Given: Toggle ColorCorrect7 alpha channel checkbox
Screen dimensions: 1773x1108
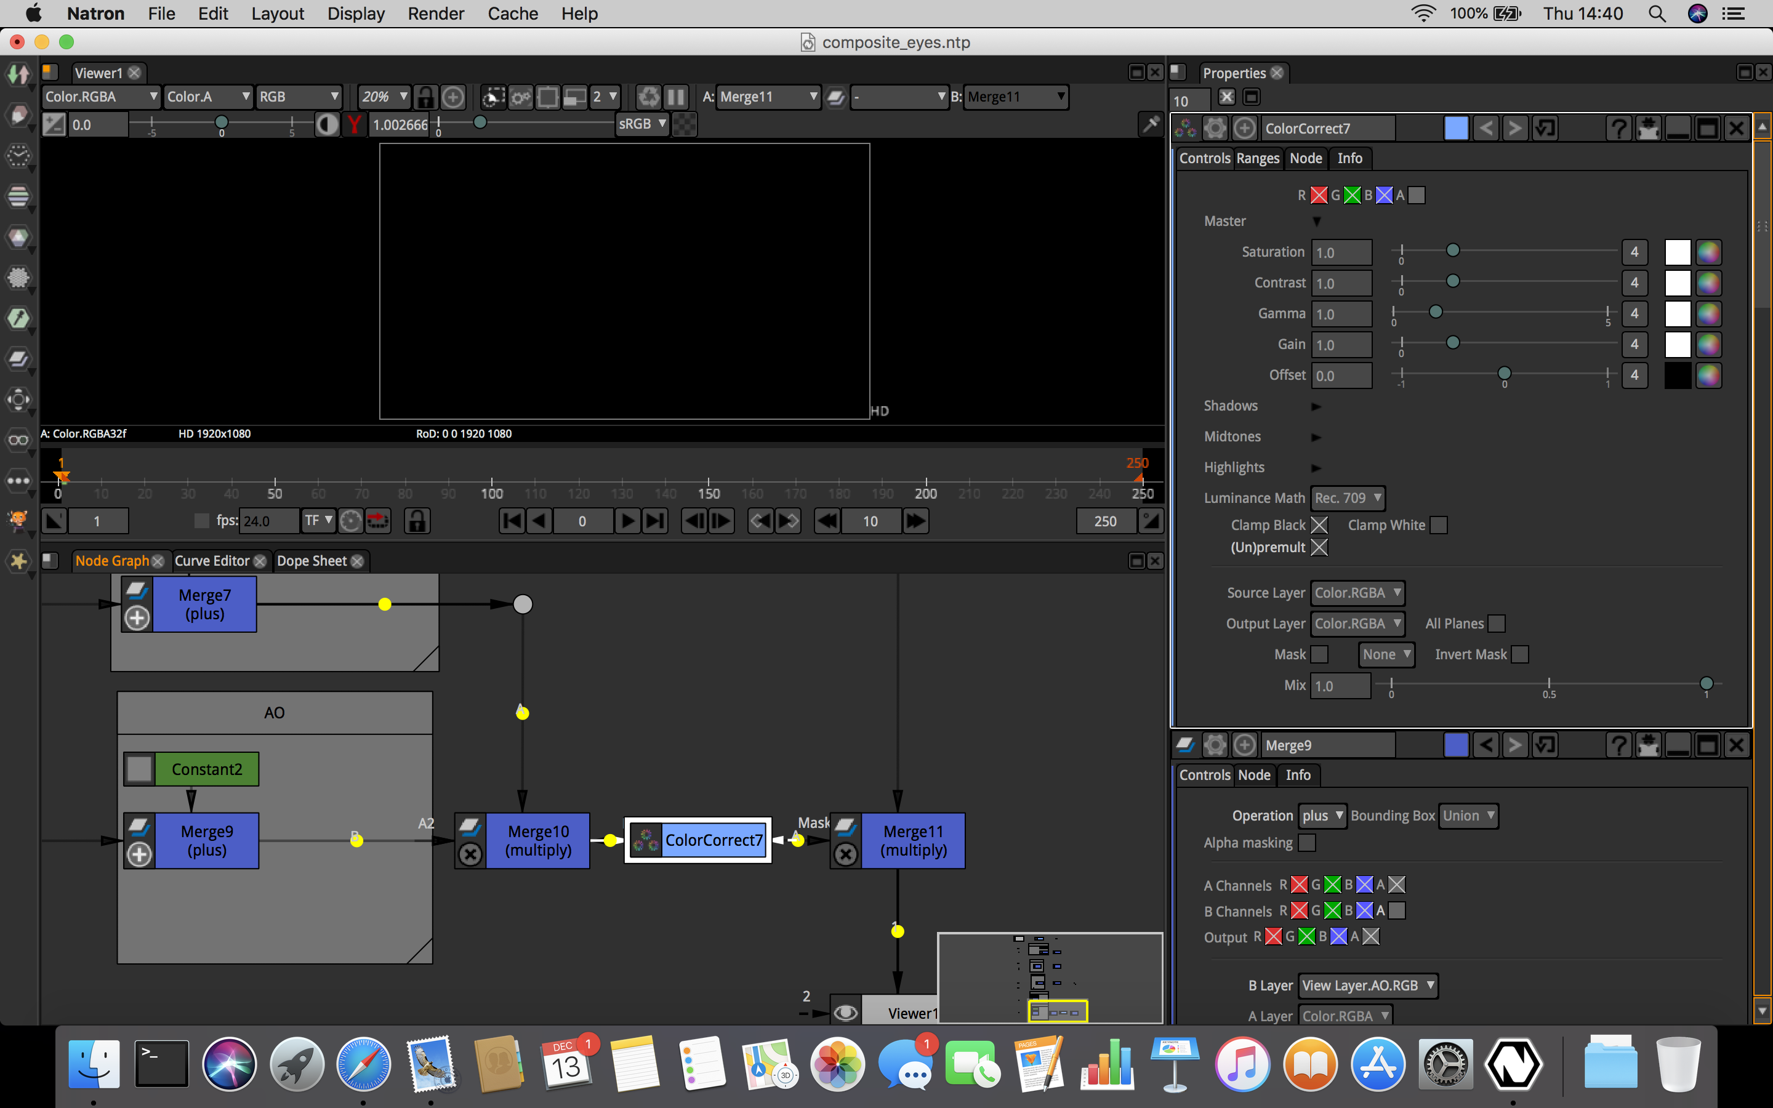Looking at the screenshot, I should pos(1417,195).
